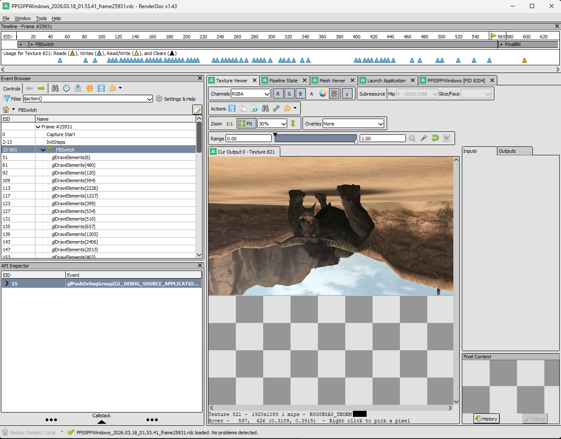Click the histogram icon beside the Range bar

446,138
